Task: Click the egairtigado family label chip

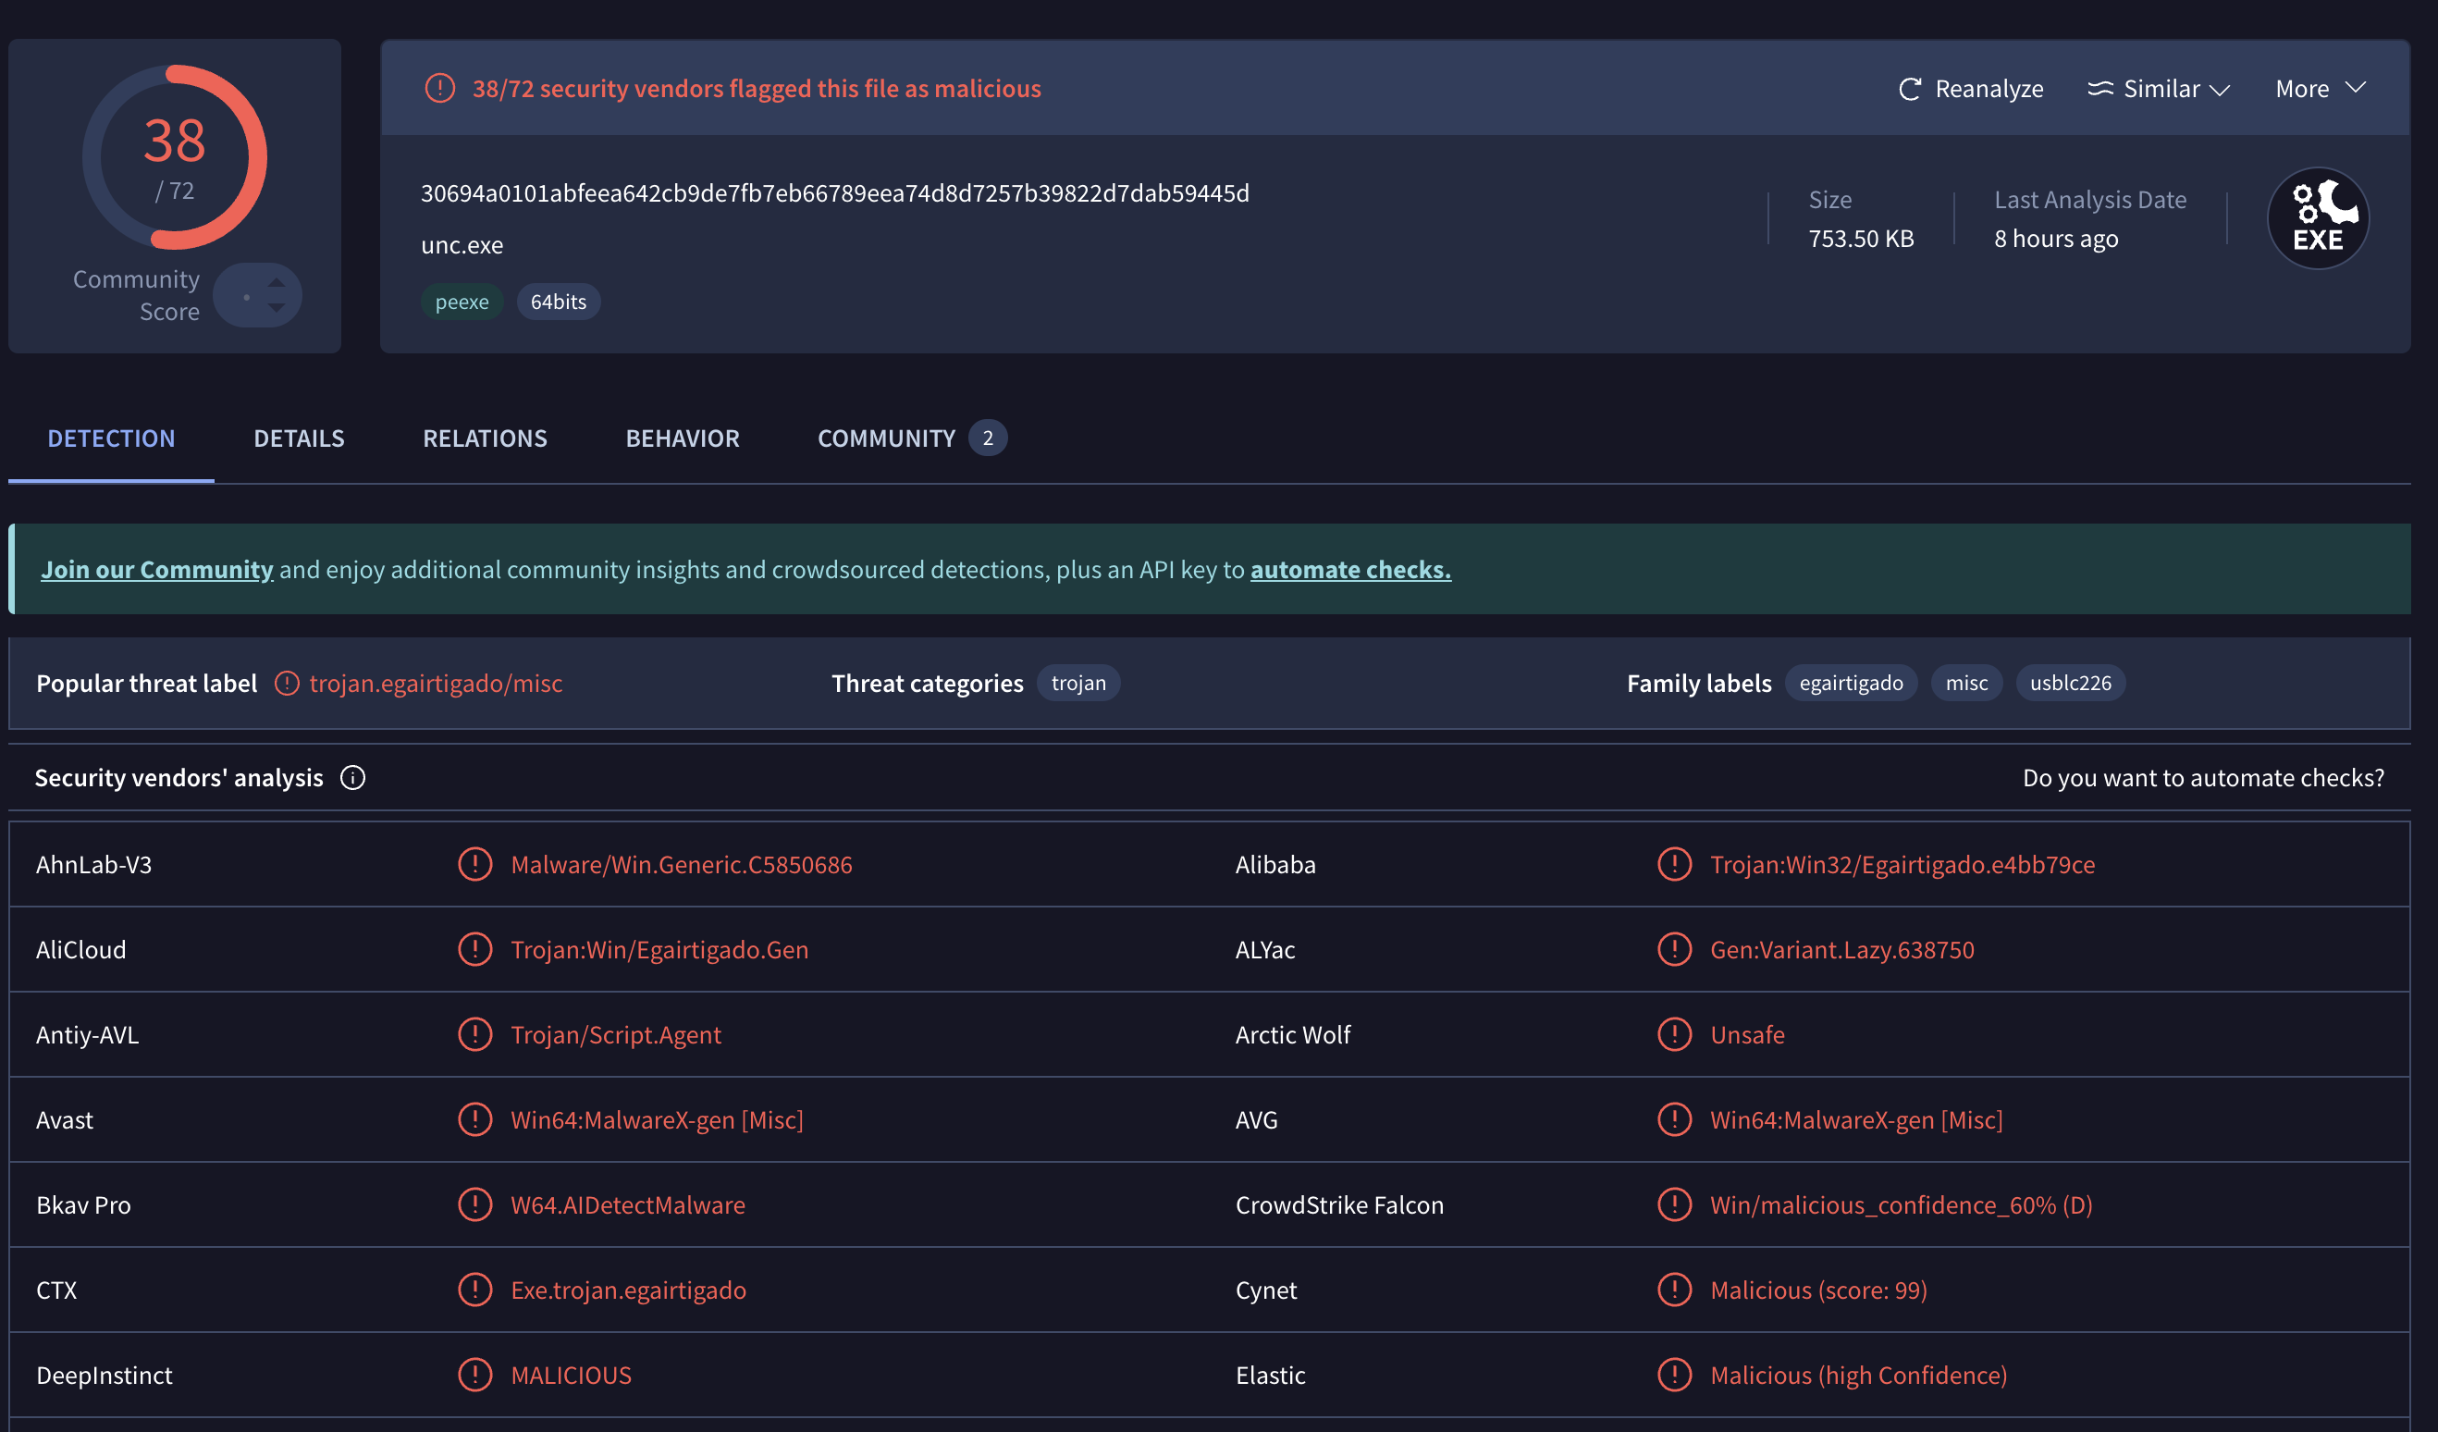Action: [1850, 683]
